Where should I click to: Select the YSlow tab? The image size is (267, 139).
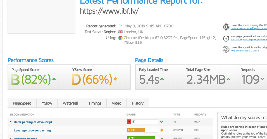pyautogui.click(x=47, y=103)
